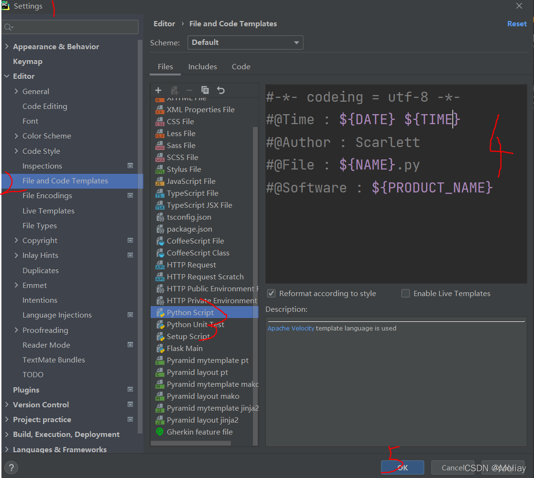Click the template list vertical scrollbar
Viewport: 534px width, 478px height.
point(255,286)
